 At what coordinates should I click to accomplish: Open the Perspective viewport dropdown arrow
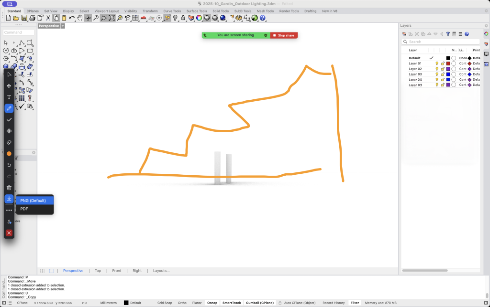(63, 26)
